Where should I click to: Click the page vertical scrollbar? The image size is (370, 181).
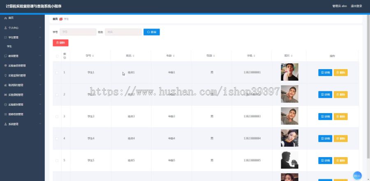pyautogui.click(x=368, y=86)
